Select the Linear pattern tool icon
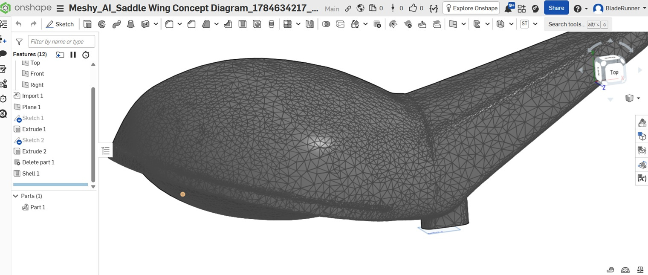The image size is (648, 275). 288,24
